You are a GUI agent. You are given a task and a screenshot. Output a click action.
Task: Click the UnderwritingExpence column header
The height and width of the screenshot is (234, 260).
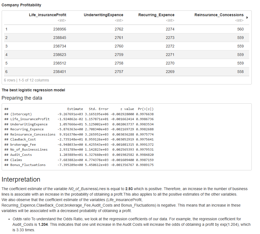pyautogui.click(x=103, y=15)
